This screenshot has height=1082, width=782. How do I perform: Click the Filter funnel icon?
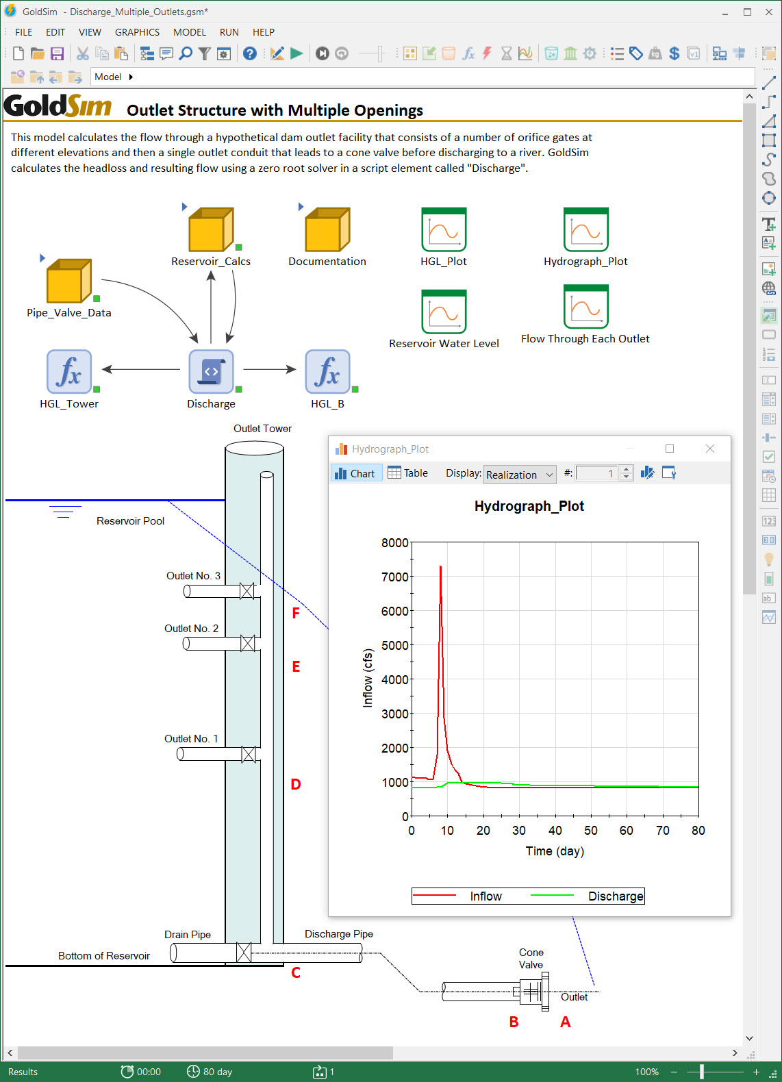(x=204, y=53)
